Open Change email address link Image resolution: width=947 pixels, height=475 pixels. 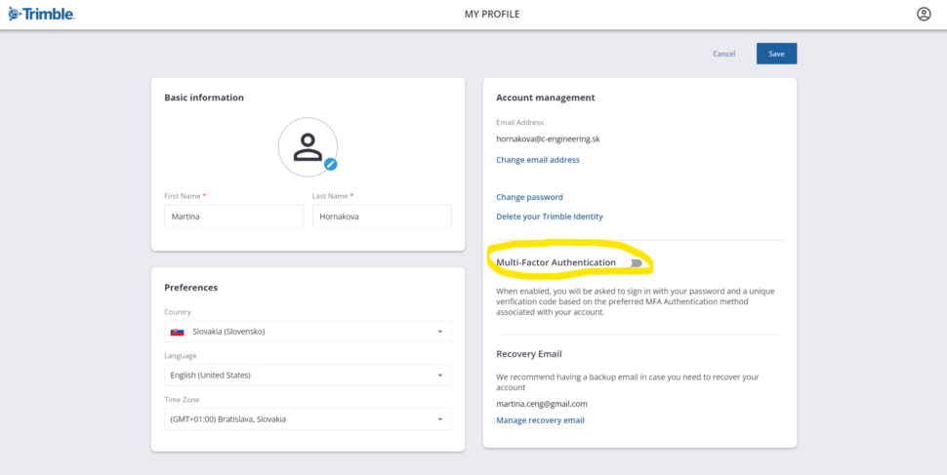pos(538,160)
